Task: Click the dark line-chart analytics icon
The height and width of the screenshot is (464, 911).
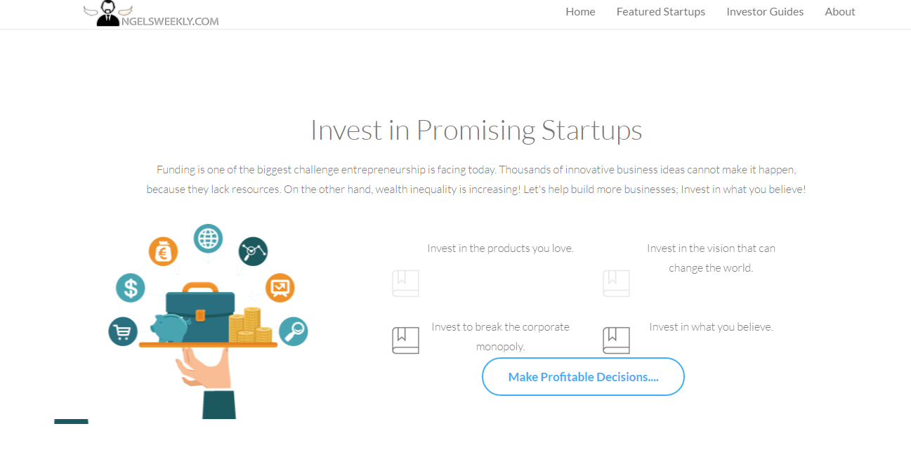Action: pyautogui.click(x=253, y=251)
